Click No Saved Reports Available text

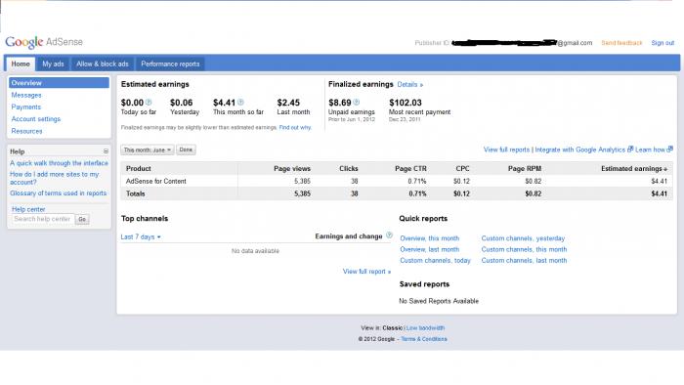(x=439, y=301)
